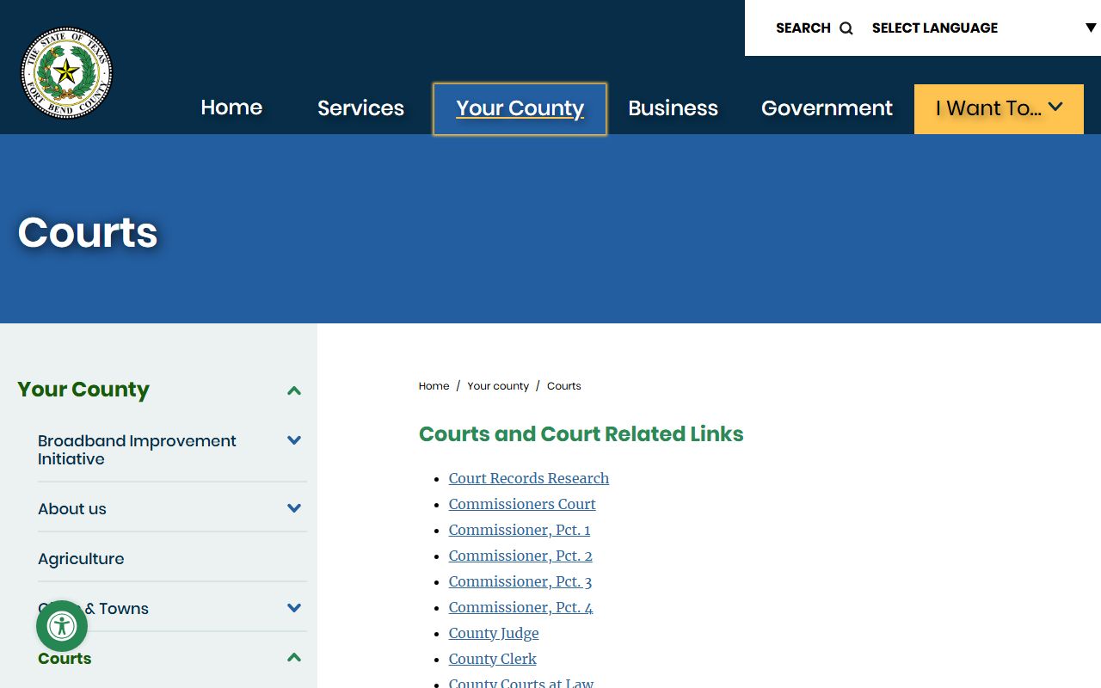Visit Commissioner, Pct. 2 link
Image resolution: width=1101 pixels, height=688 pixels.
coord(520,556)
